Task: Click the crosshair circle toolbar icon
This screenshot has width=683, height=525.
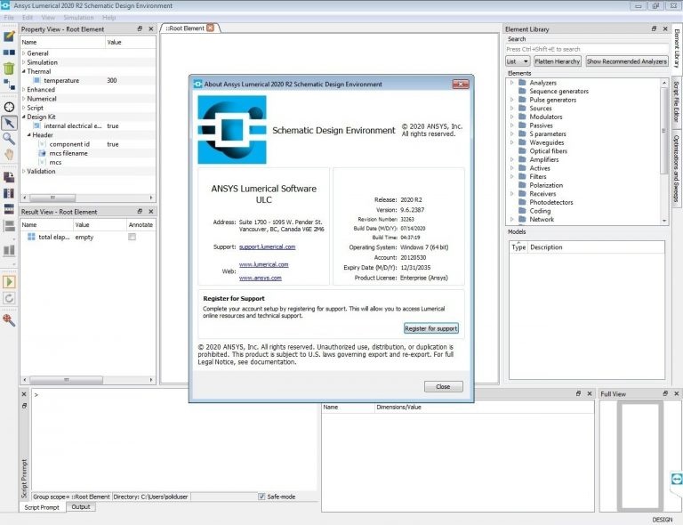Action: click(9, 107)
